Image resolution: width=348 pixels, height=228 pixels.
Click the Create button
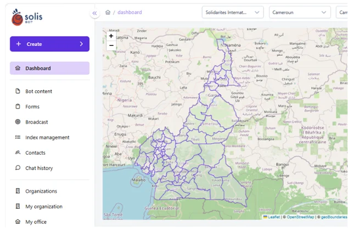[50, 44]
